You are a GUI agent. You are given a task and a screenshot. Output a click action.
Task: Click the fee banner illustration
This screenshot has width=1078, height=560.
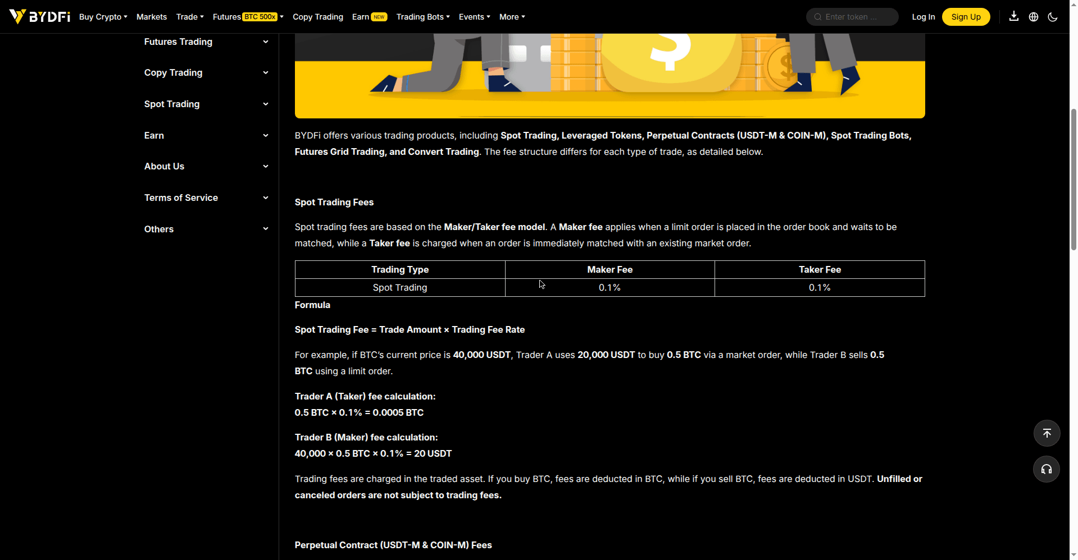click(610, 76)
